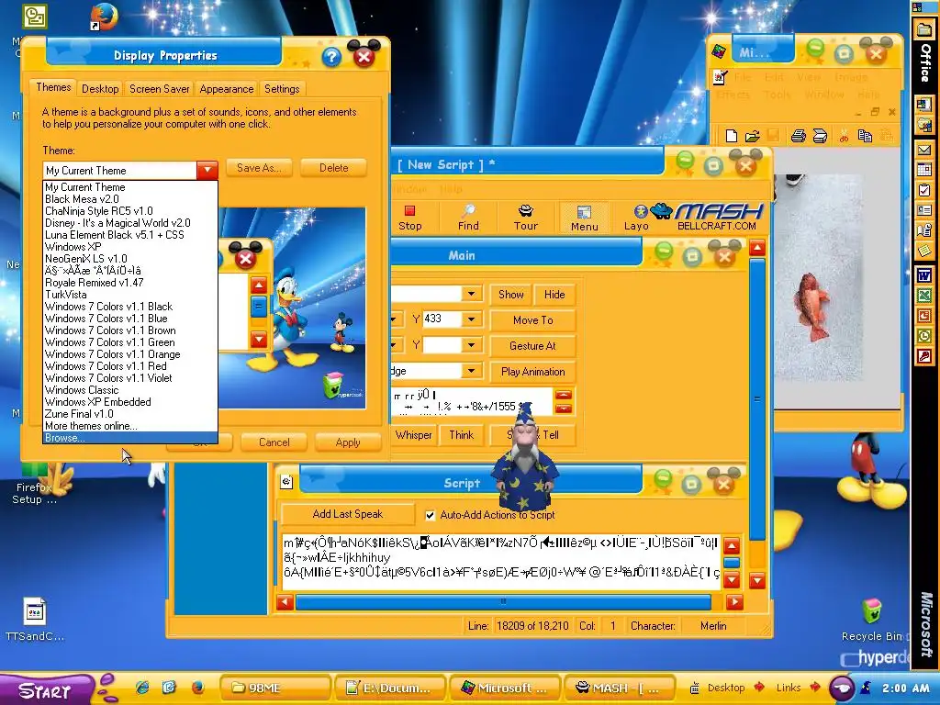Click the Scan icon in Photo Editor
The height and width of the screenshot is (705, 940).
(x=820, y=136)
